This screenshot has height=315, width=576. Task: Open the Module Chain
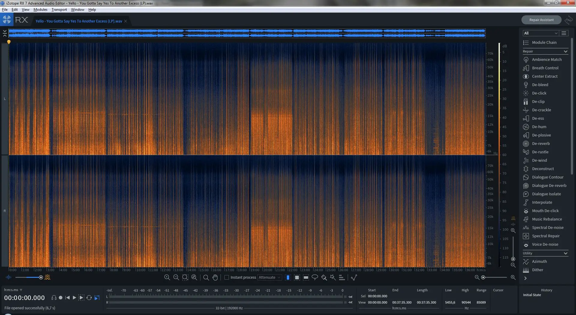[540, 42]
